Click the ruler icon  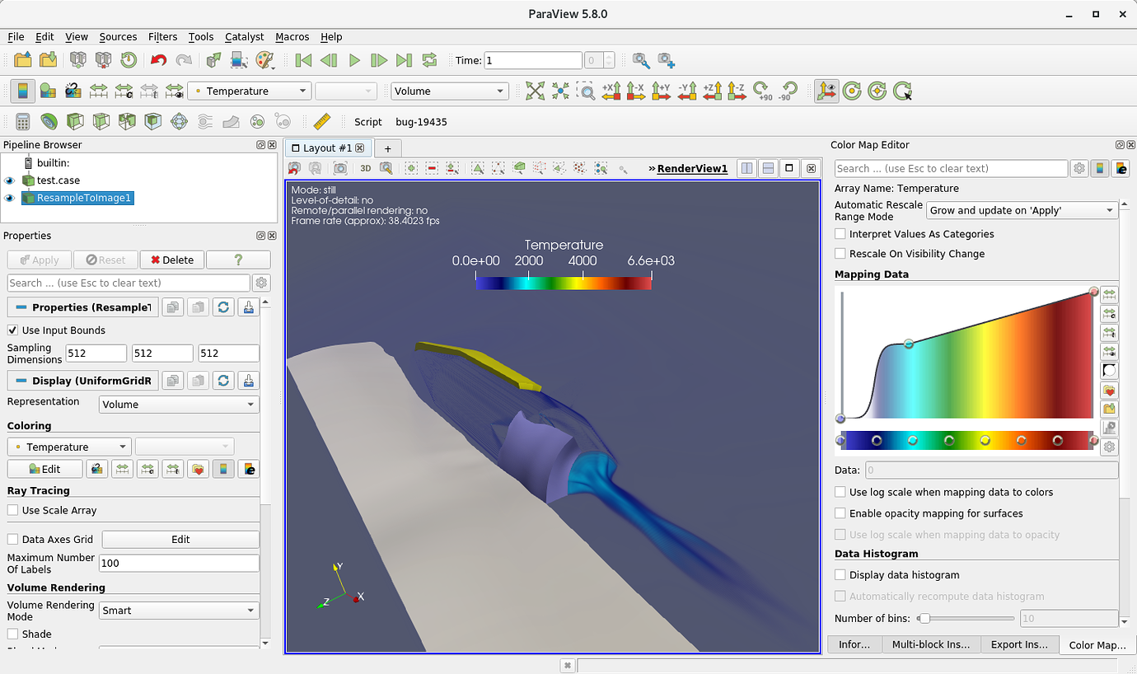point(322,122)
